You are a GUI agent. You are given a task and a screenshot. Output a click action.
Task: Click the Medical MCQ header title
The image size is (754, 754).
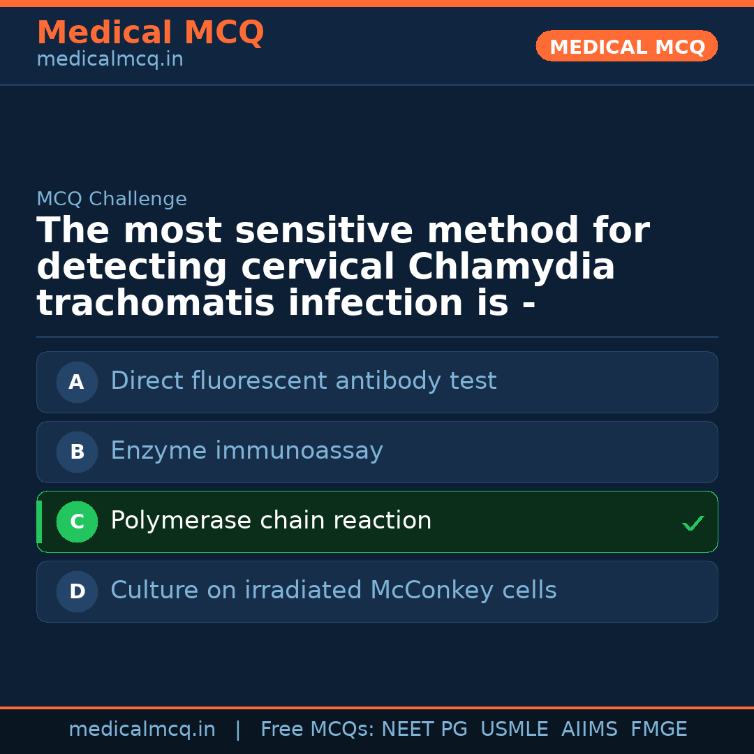pos(150,33)
